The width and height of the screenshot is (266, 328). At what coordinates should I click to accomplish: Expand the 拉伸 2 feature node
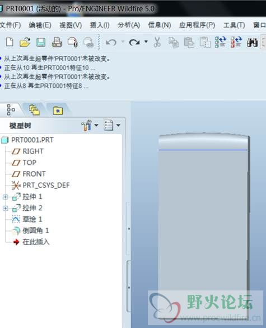(6, 208)
